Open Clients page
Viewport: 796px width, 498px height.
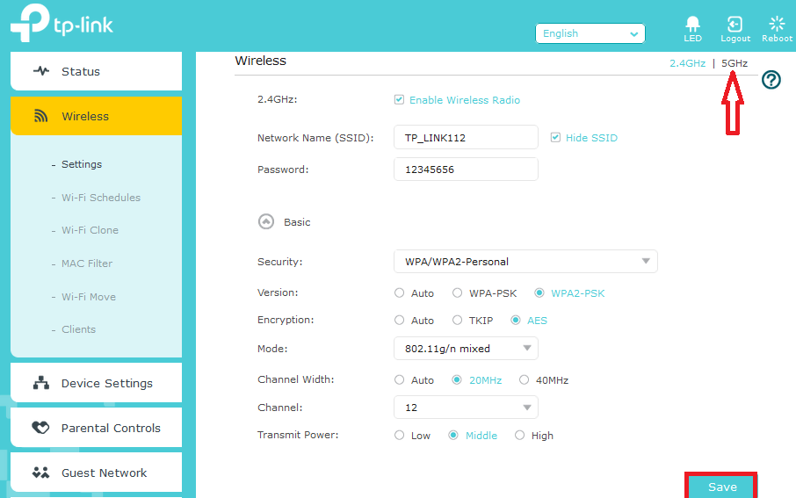79,329
